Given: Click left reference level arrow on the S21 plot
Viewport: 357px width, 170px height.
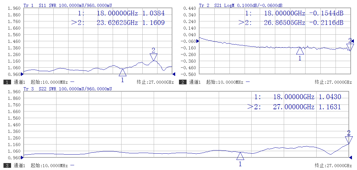Looking at the screenshot, I should click(x=198, y=41).
